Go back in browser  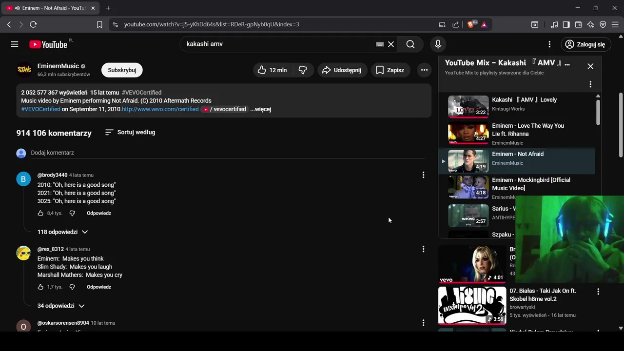[x=9, y=24]
